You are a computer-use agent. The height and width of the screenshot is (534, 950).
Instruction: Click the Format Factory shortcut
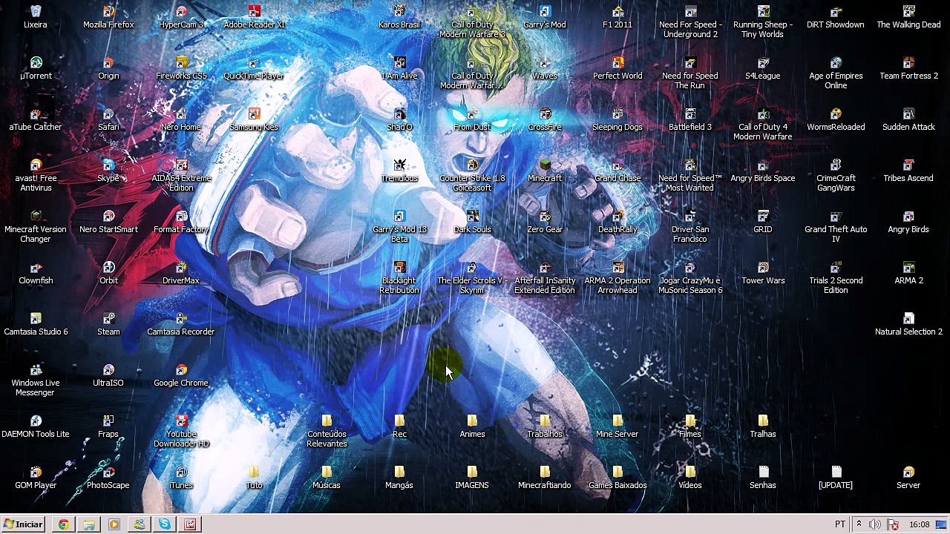click(181, 222)
